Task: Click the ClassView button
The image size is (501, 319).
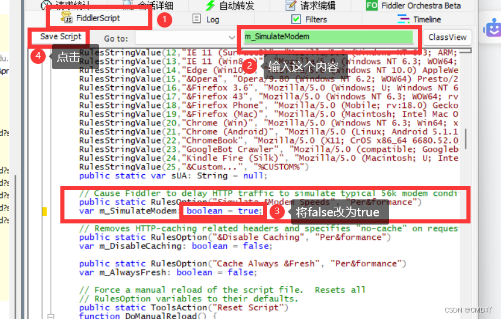Action: (x=447, y=38)
